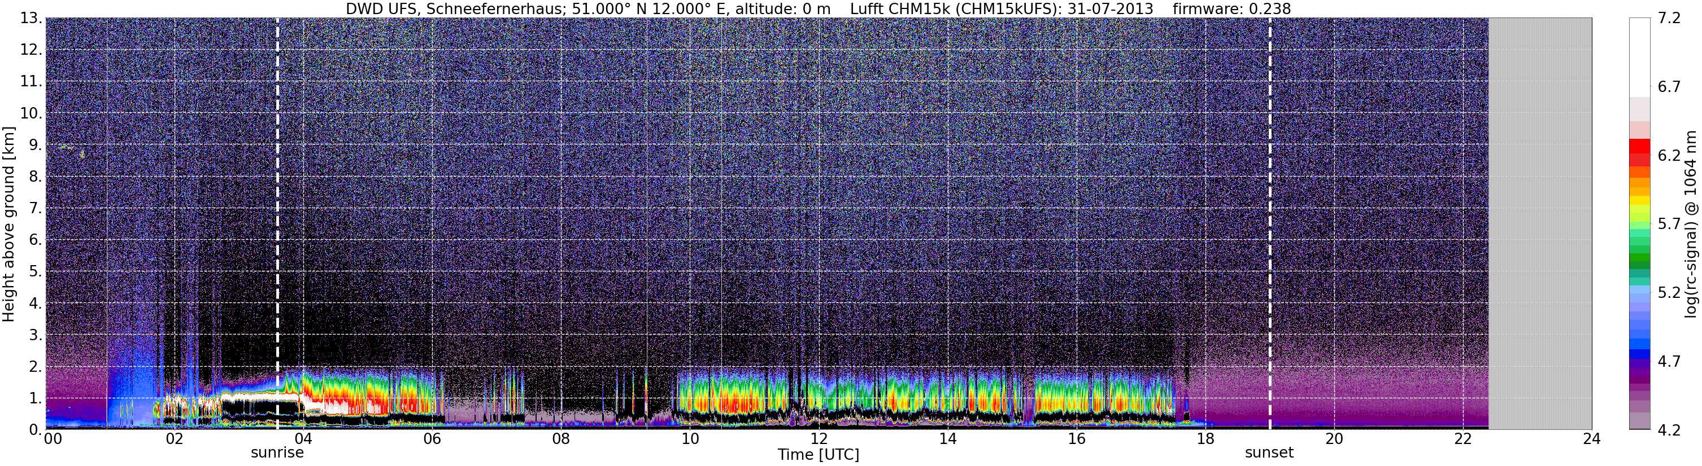Click the "04" time axis tick label
The image size is (1702, 466).
click(x=303, y=439)
